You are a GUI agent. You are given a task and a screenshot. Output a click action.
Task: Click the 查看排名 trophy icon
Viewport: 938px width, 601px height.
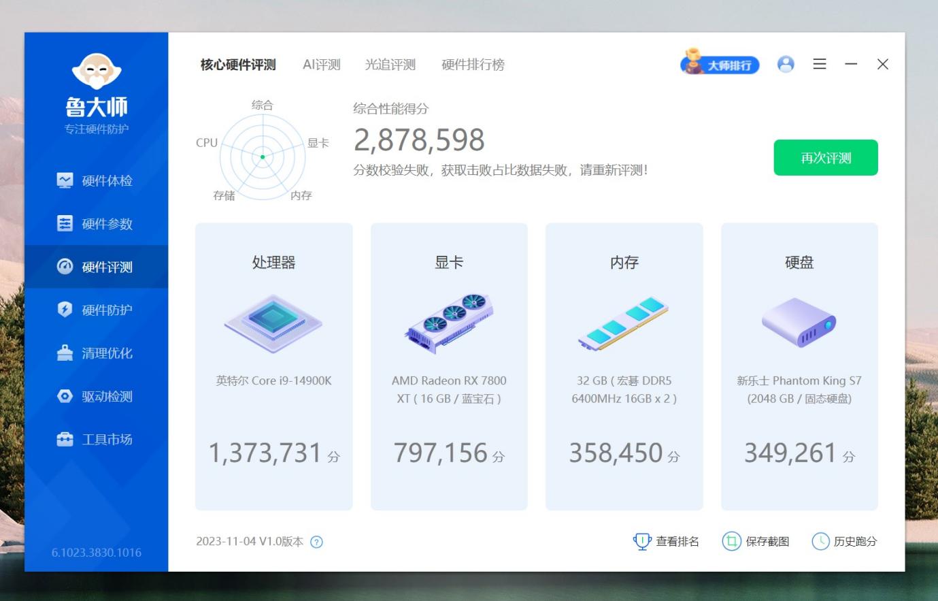click(x=642, y=542)
